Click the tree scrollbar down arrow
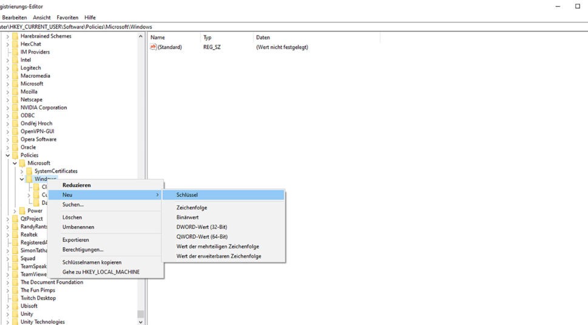 click(x=141, y=321)
